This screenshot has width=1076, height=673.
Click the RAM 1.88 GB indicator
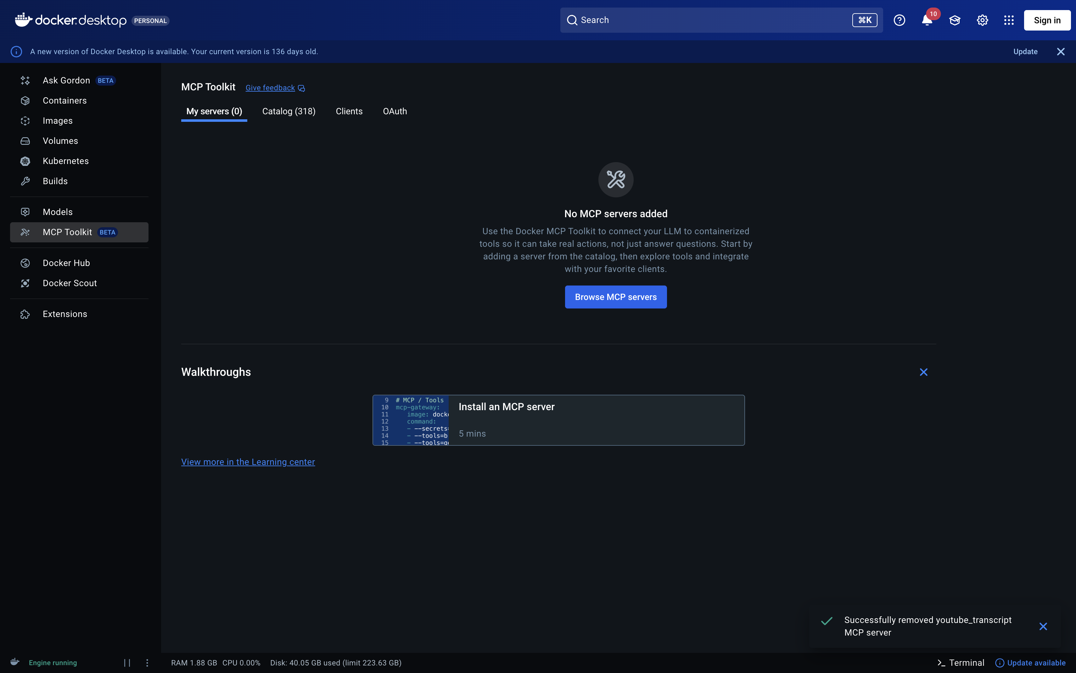tap(194, 663)
